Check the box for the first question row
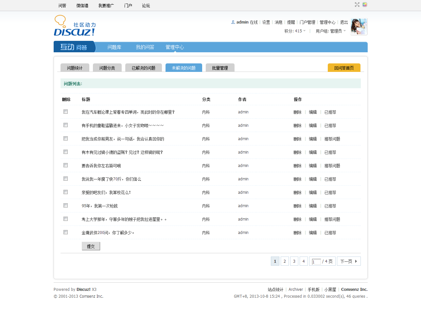 pyautogui.click(x=66, y=112)
